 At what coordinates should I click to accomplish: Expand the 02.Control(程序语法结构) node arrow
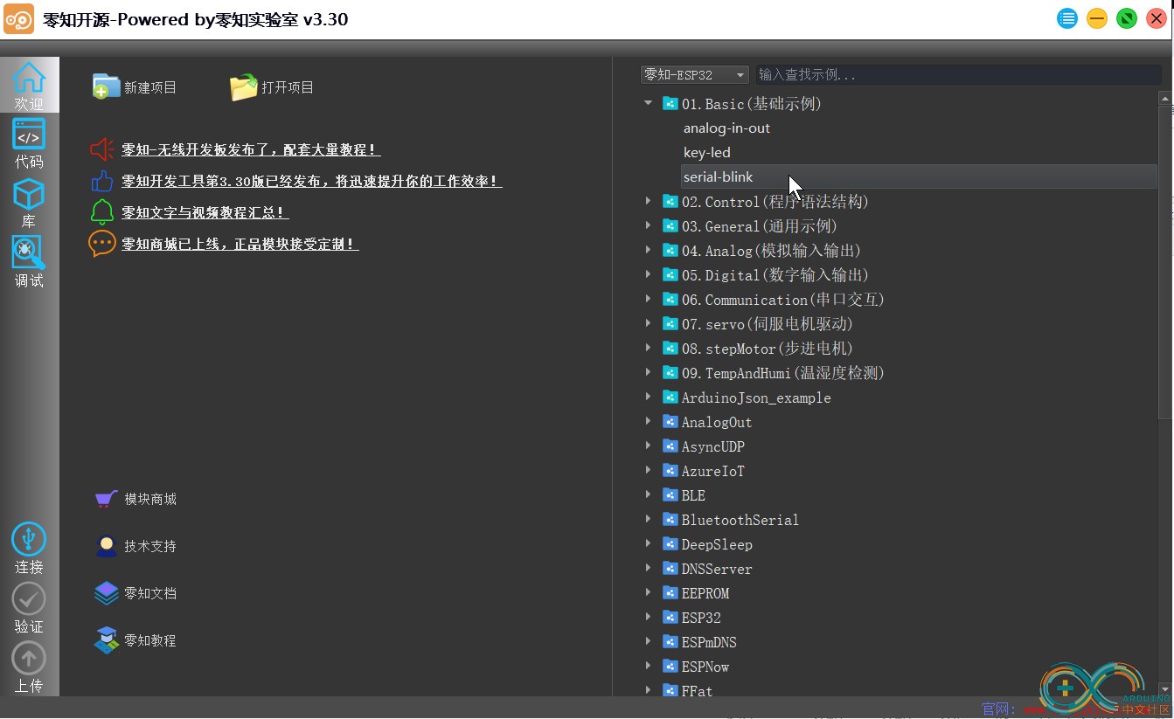(648, 201)
